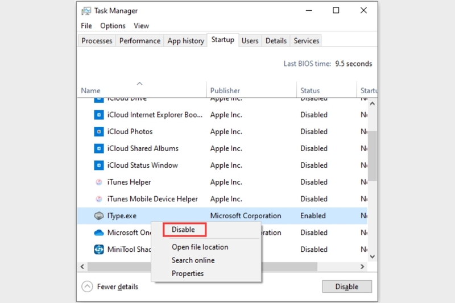Open the File menu
This screenshot has width=455, height=303.
coord(86,26)
